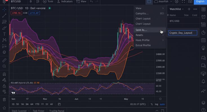Toggle hide all drawings eye icon
Viewport: 207px width, 112px height.
[x=4, y=92]
